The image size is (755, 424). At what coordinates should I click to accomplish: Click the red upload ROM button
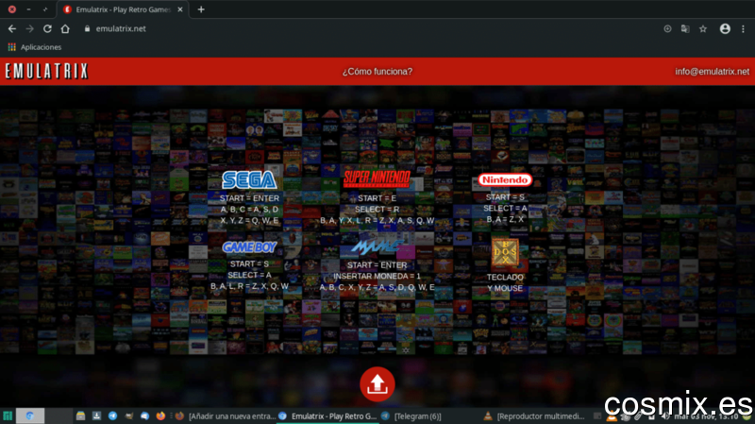[x=377, y=384]
